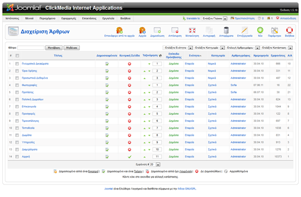Open the Επιλογή Αρθρογράφου author filter dropdown
The height and width of the screenshot is (197, 301).
point(242,48)
